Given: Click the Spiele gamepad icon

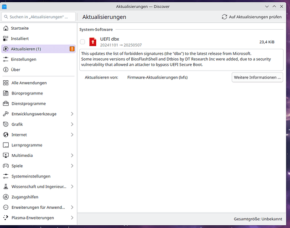Looking at the screenshot, I should pos(6,166).
